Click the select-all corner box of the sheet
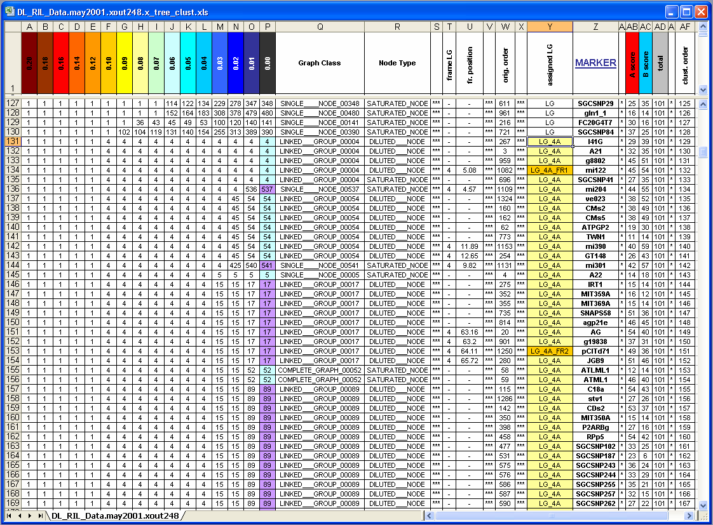Screen dimensions: 713x525 point(13,27)
